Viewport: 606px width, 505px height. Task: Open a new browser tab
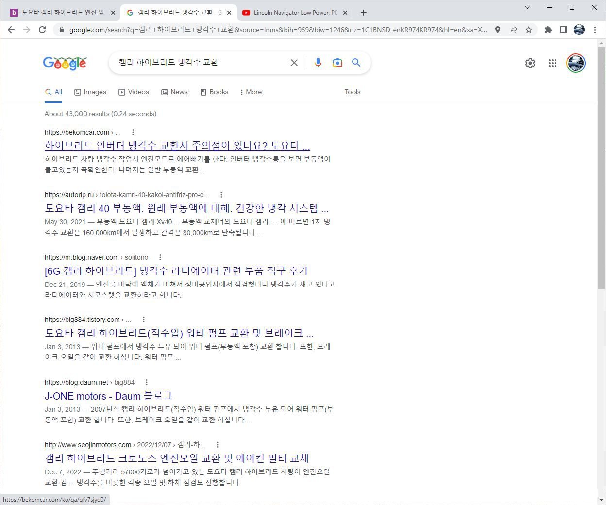pyautogui.click(x=364, y=13)
